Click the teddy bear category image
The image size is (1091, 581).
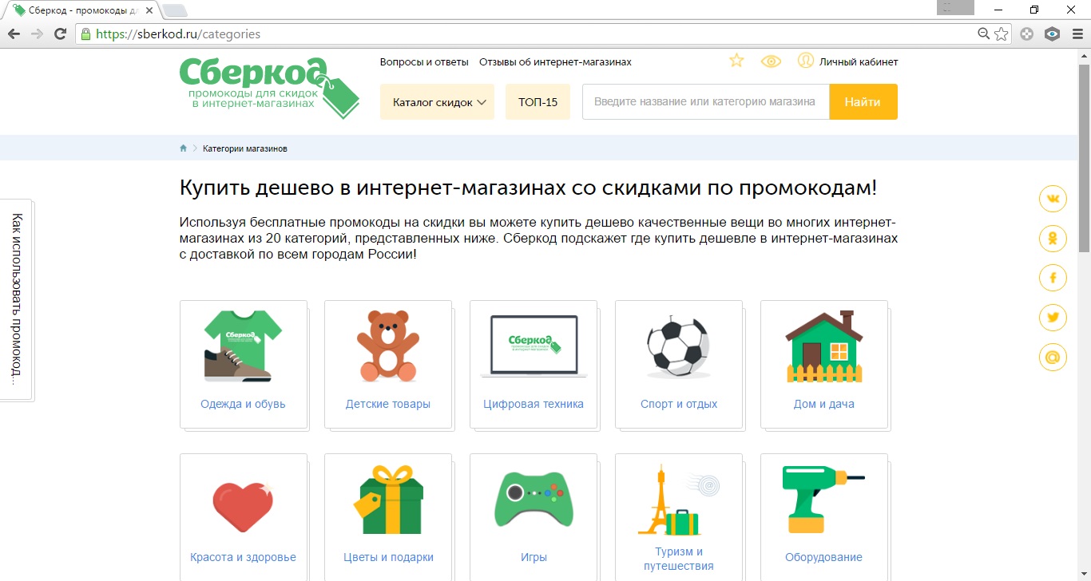[388, 346]
